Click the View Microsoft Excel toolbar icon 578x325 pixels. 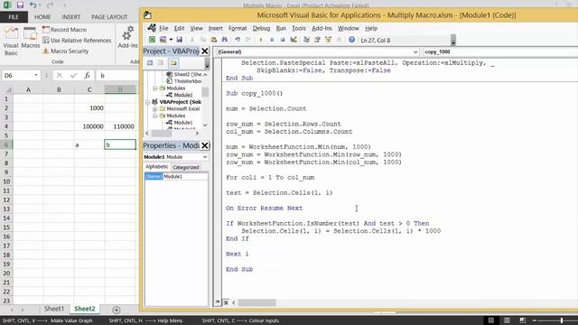[152, 40]
